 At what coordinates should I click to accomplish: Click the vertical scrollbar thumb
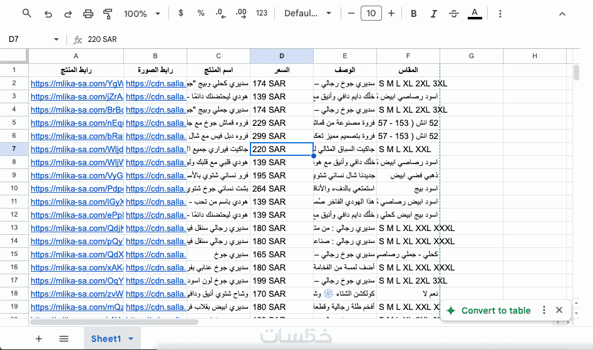[576, 73]
